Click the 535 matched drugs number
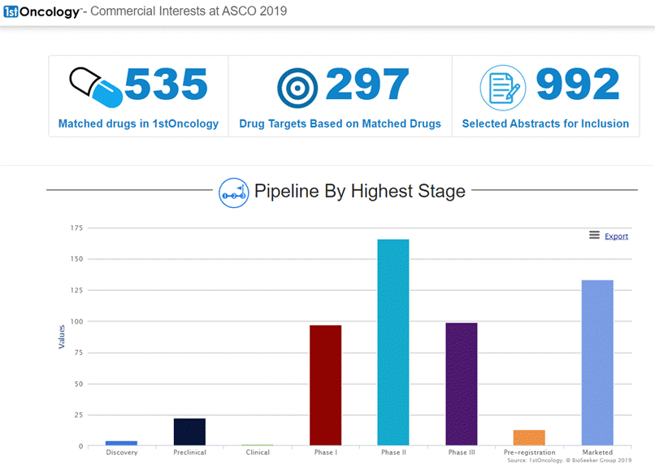Screen dimensions: 655x468 [166, 85]
